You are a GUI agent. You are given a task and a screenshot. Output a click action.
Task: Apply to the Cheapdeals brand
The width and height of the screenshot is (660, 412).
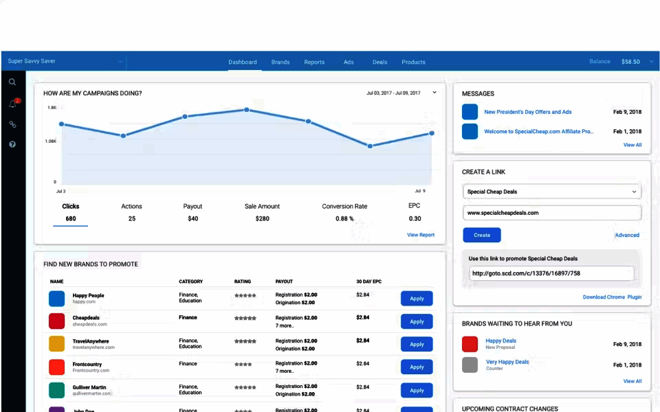coord(417,321)
